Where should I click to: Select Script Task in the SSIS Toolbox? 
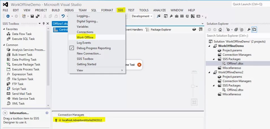coord(16,89)
